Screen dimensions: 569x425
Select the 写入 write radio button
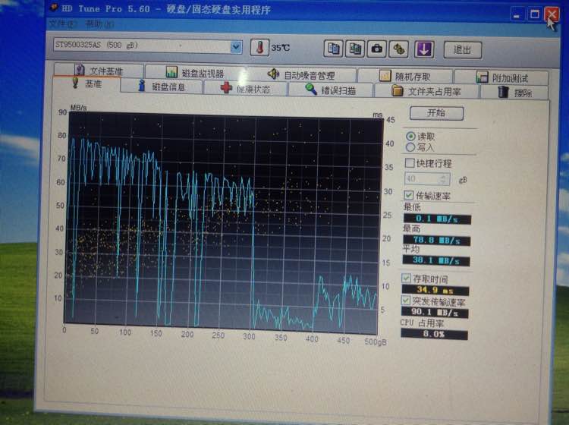tap(410, 147)
